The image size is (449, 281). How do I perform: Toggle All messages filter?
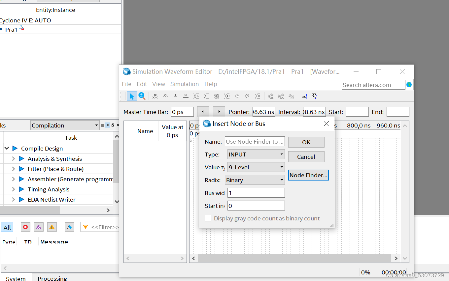coord(7,227)
